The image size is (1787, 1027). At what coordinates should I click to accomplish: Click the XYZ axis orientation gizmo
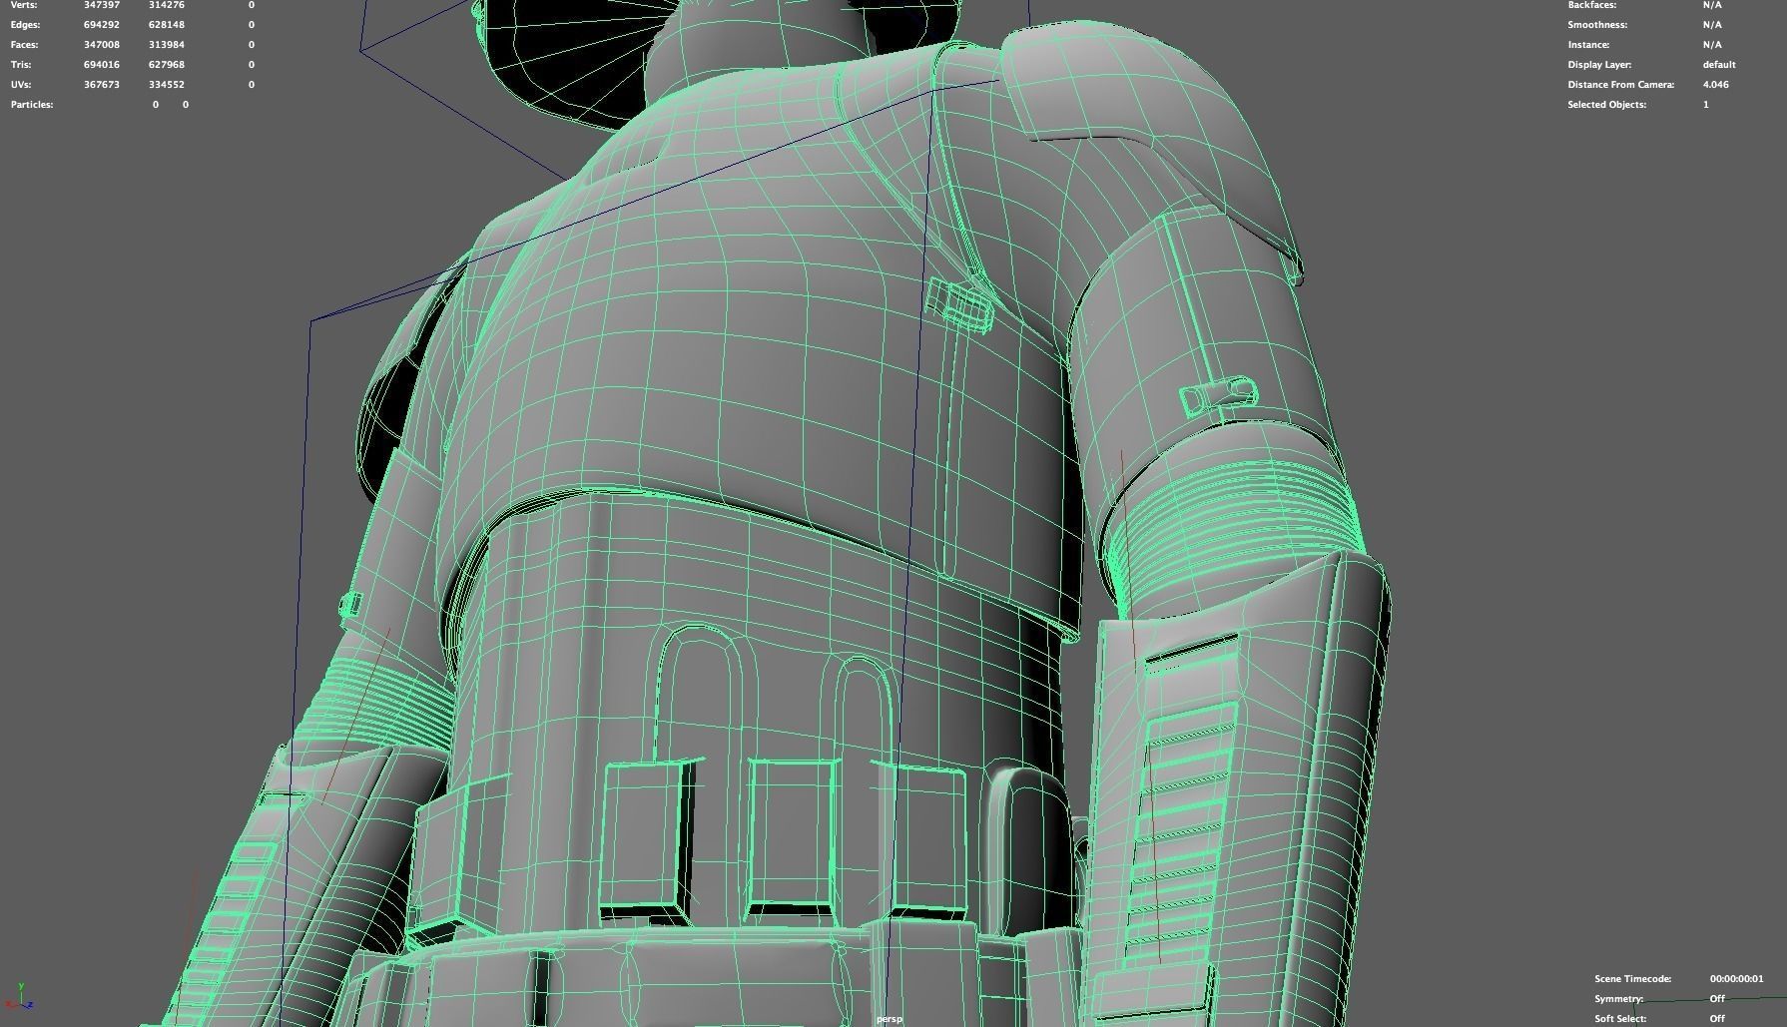pyautogui.click(x=20, y=997)
